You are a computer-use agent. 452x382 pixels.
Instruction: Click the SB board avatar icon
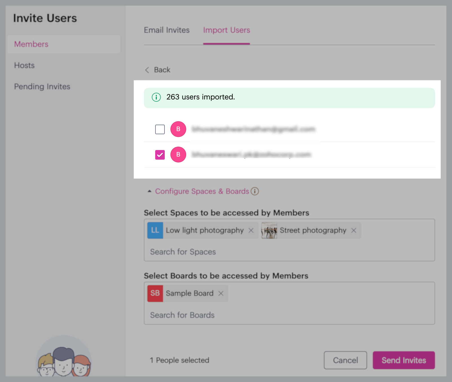[155, 294]
